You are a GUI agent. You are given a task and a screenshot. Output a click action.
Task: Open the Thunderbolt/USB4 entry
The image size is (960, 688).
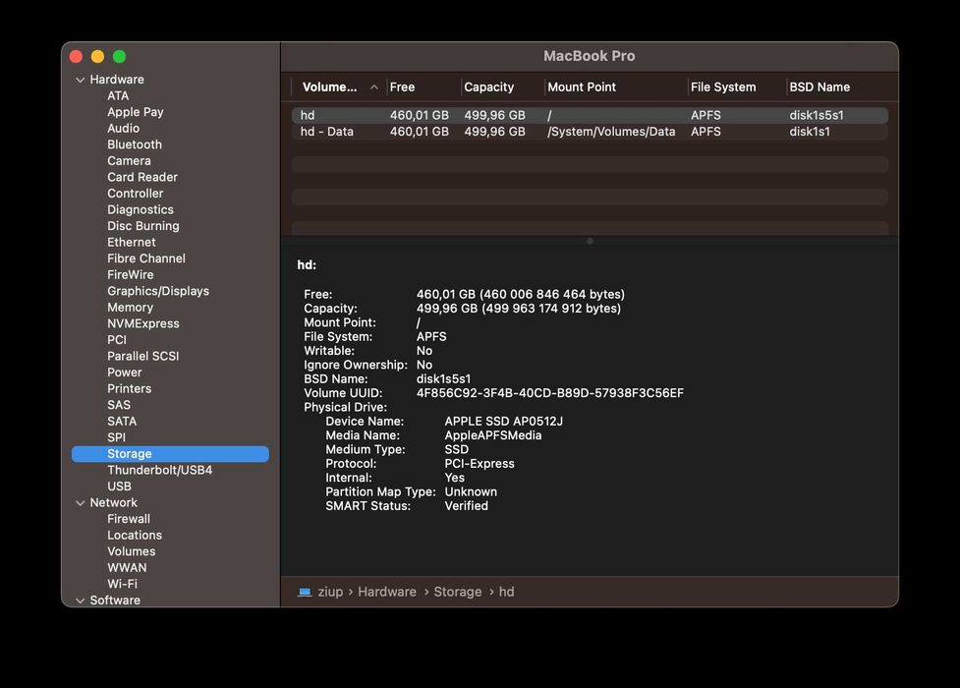click(160, 470)
